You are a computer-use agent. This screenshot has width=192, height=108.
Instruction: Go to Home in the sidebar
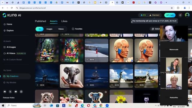[8, 24]
